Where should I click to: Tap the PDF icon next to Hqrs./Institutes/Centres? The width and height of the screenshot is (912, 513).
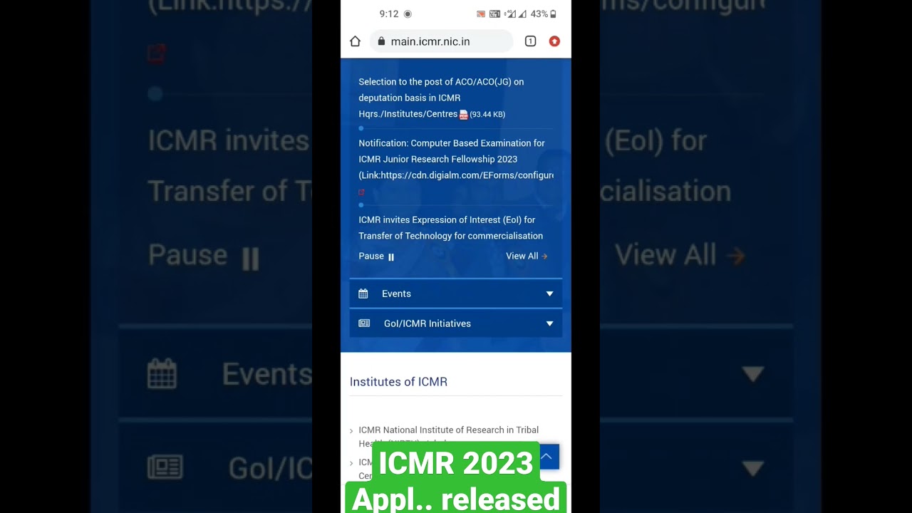[463, 115]
